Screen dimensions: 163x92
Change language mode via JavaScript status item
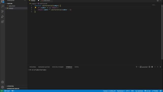pyautogui.click(x=139, y=91)
